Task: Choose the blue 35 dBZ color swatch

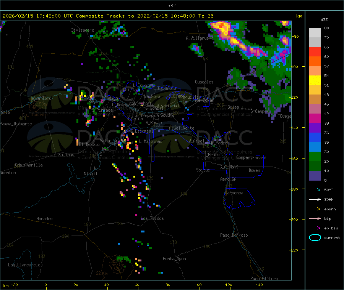Action: [x=315, y=137]
